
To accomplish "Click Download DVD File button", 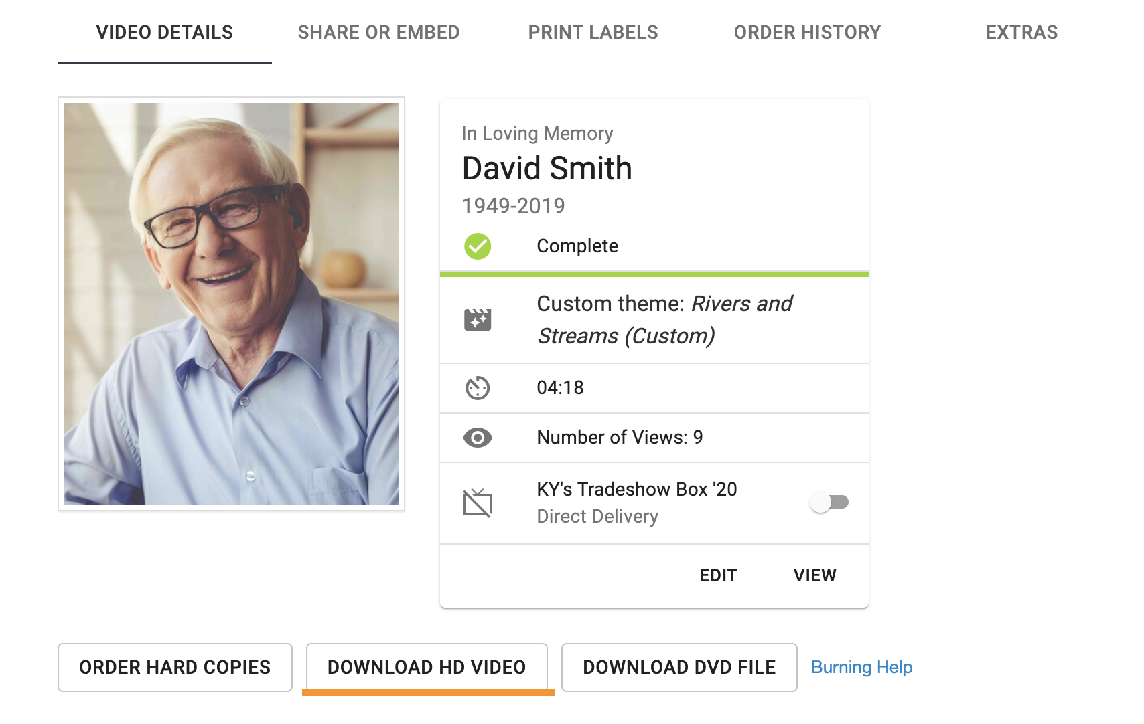I will coord(679,667).
